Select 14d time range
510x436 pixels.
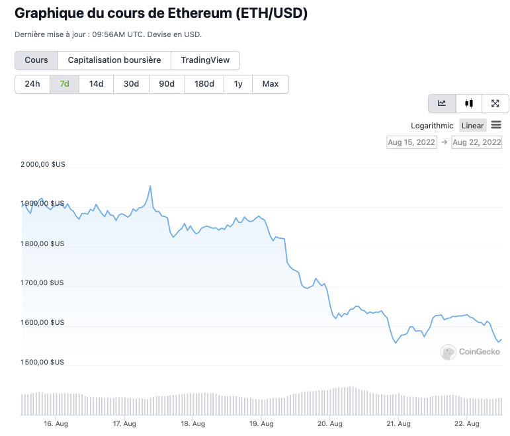[x=96, y=84]
